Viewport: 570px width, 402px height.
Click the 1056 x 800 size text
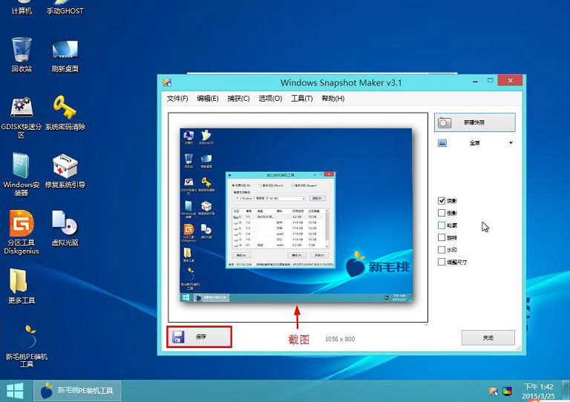point(340,339)
